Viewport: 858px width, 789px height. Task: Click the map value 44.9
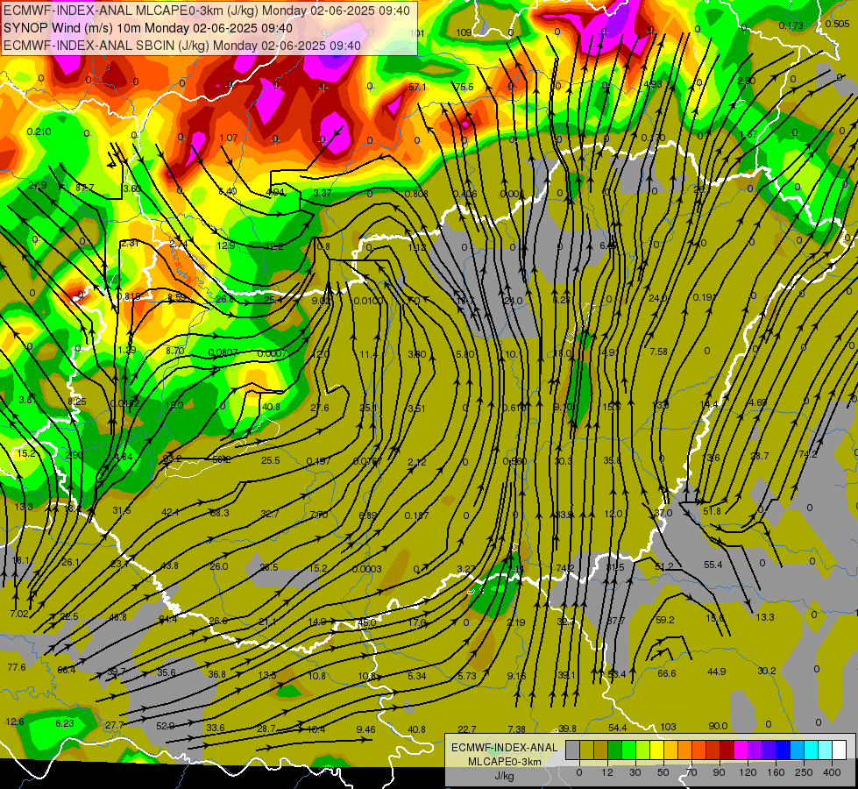point(716,672)
